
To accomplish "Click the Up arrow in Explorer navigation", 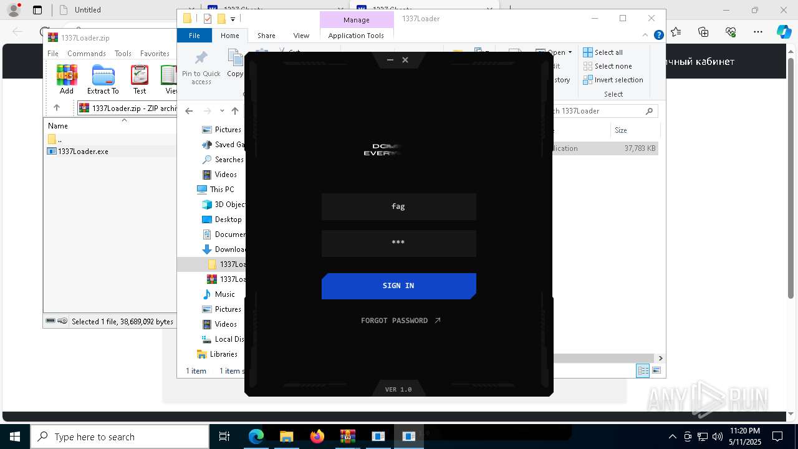I will pyautogui.click(x=234, y=111).
